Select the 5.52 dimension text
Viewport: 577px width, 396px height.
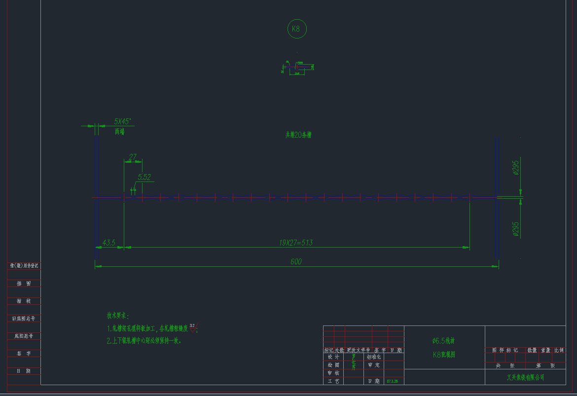click(x=144, y=177)
